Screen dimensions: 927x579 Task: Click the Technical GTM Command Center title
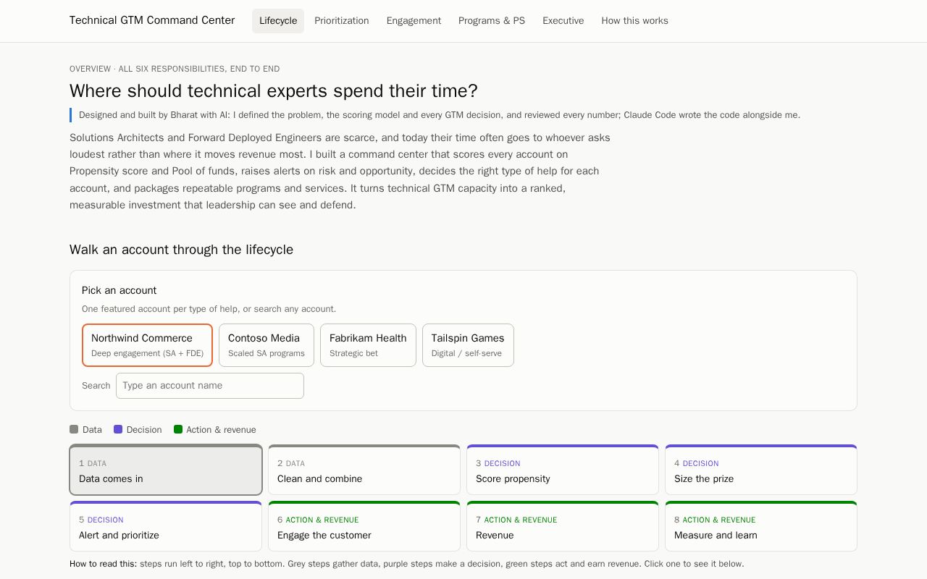pos(152,20)
